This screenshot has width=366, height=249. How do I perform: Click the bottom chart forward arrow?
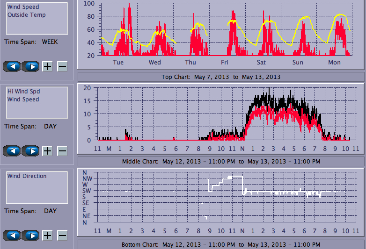tap(30, 235)
